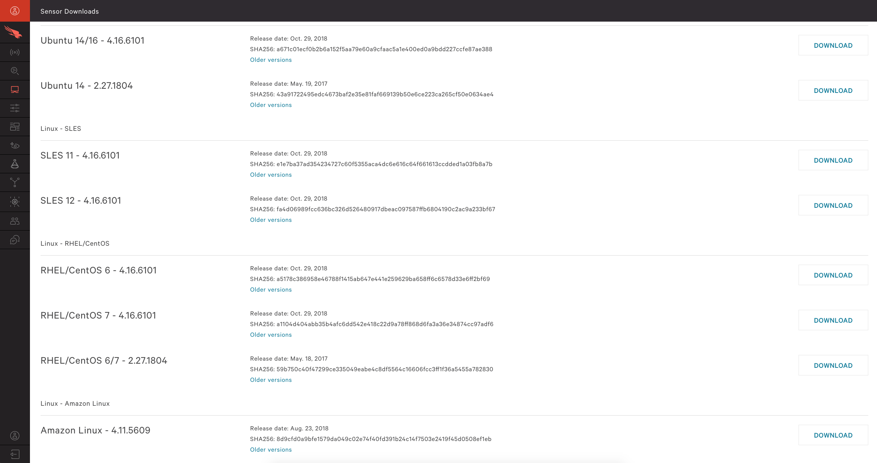The height and width of the screenshot is (463, 877).
Task: Open the Investigate magnifier icon in sidebar
Action: (x=15, y=71)
